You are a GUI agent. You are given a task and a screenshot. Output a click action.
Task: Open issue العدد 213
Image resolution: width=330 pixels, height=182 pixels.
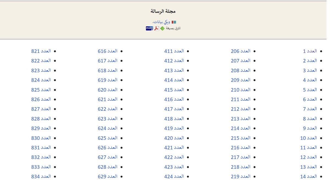coord(241,119)
